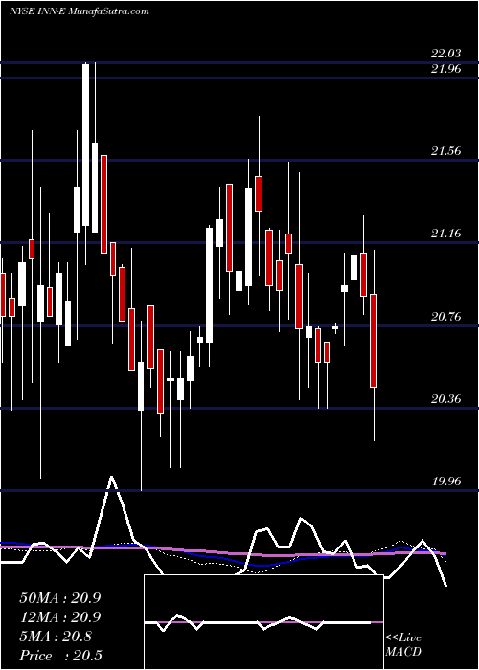This screenshot has height=670, width=479.
Task: Click the 50MA : 20.9 readout
Action: pyautogui.click(x=59, y=598)
